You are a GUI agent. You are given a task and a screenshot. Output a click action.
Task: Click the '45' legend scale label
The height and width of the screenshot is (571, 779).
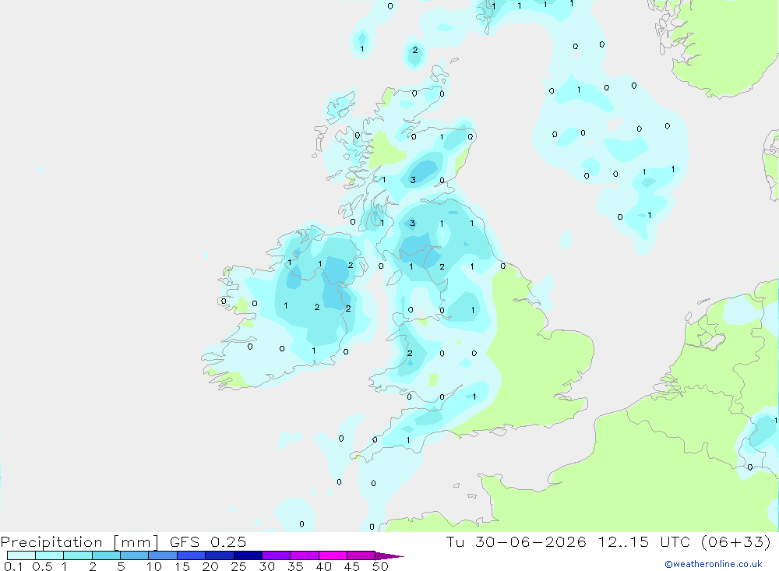point(352,566)
